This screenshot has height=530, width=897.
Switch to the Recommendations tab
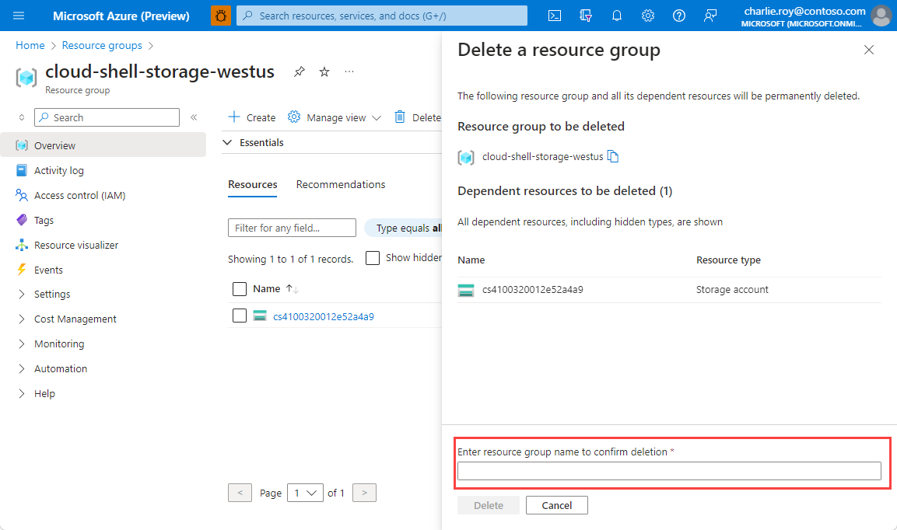340,184
